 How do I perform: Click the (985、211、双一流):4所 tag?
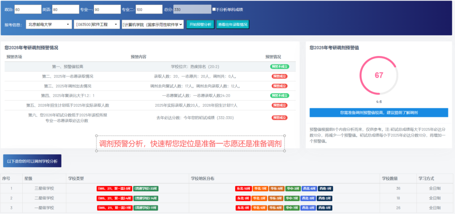pyautogui.click(x=114, y=198)
